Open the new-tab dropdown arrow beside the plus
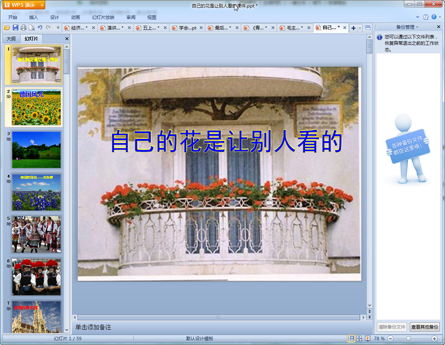 pos(360,28)
